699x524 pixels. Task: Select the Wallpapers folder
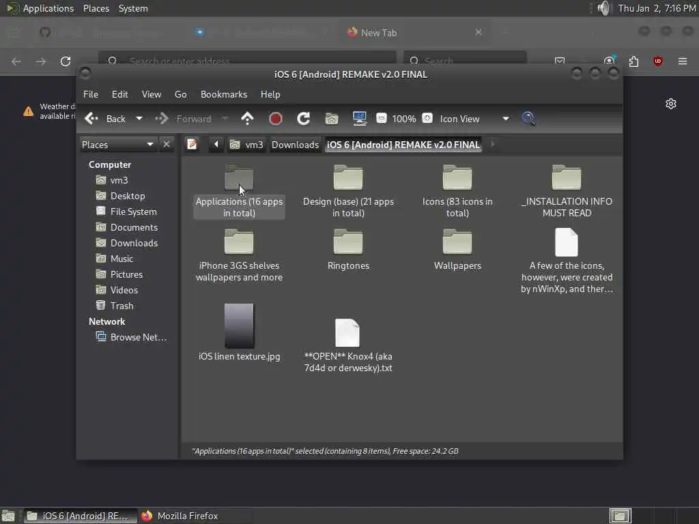click(457, 250)
